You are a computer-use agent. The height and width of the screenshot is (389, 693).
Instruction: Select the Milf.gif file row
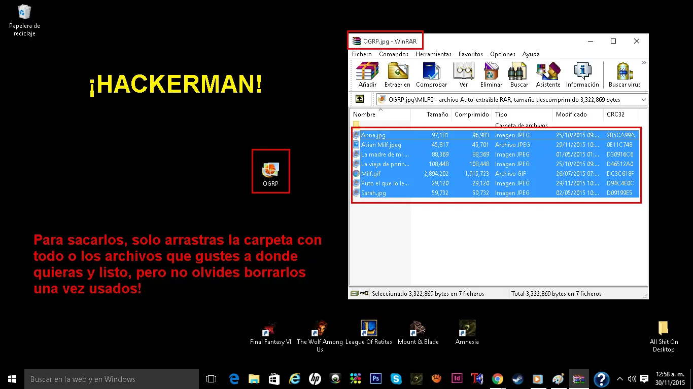pyautogui.click(x=496, y=174)
